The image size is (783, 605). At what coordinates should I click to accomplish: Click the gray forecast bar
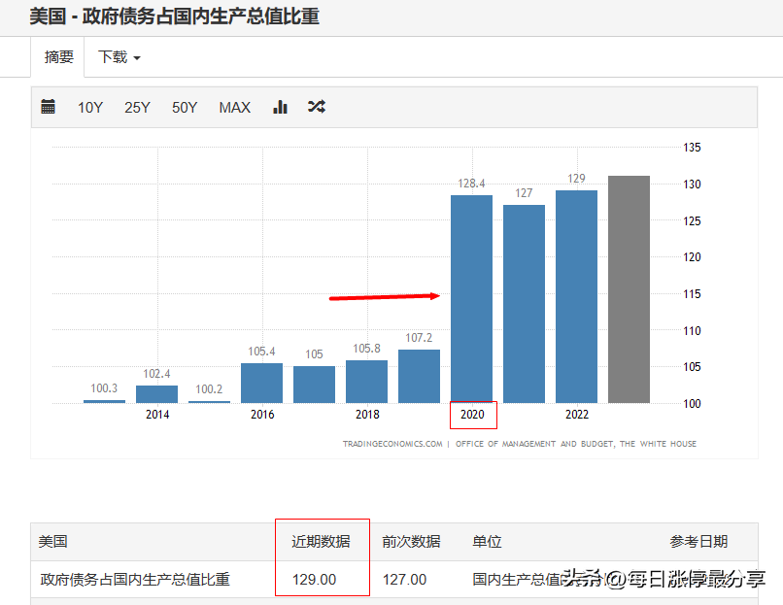[x=629, y=289]
